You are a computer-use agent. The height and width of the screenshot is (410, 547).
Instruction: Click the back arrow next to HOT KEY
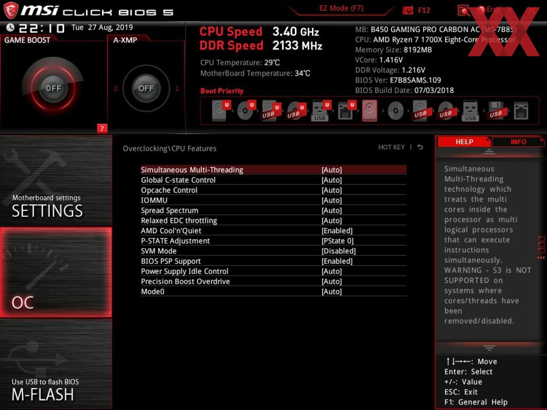point(420,147)
